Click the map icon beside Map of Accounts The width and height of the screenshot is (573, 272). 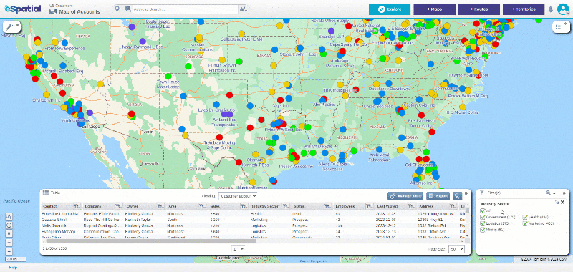[53, 11]
